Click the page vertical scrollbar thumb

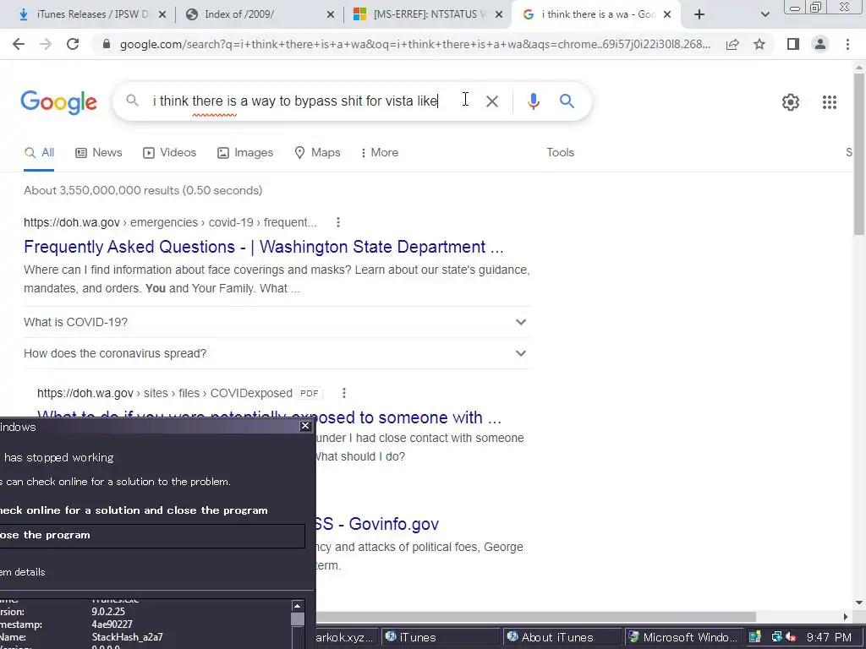(x=859, y=154)
